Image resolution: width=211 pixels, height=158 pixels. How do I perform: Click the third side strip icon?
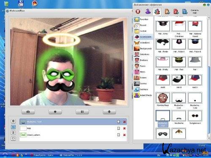click(x=13, y=133)
